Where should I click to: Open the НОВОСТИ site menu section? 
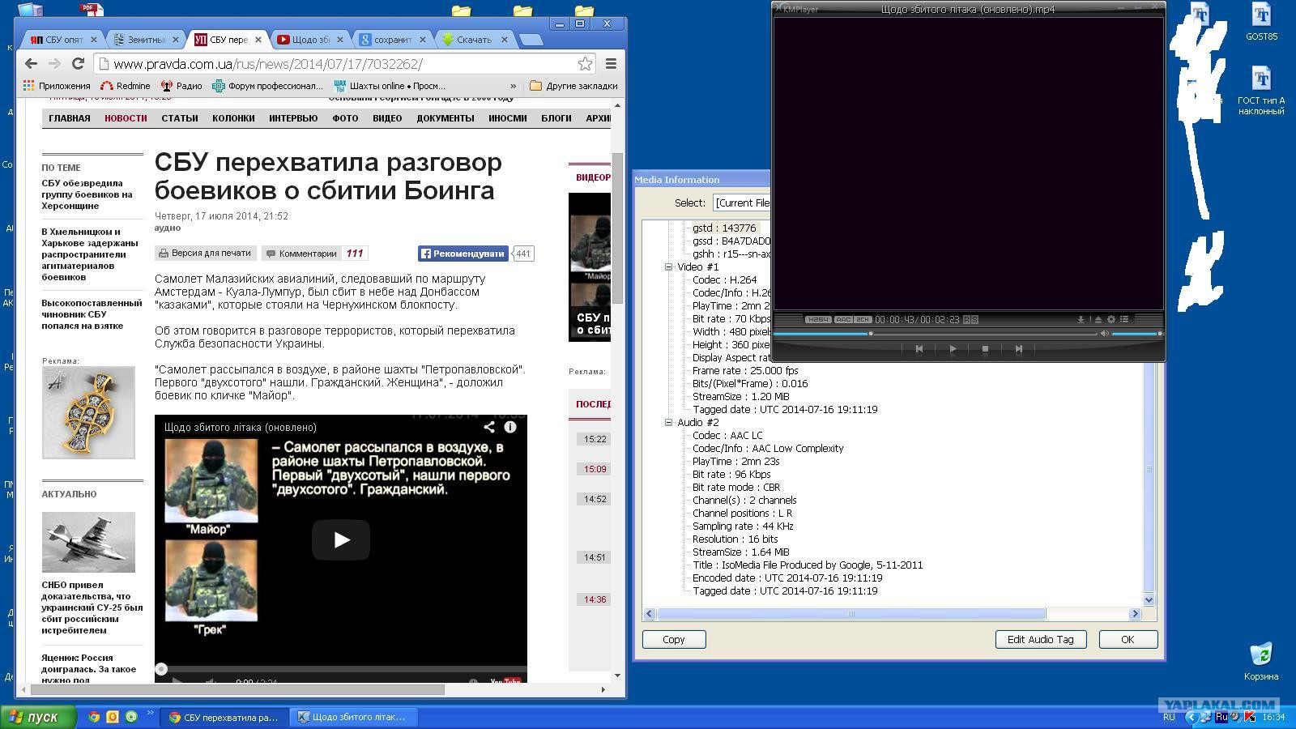click(126, 118)
